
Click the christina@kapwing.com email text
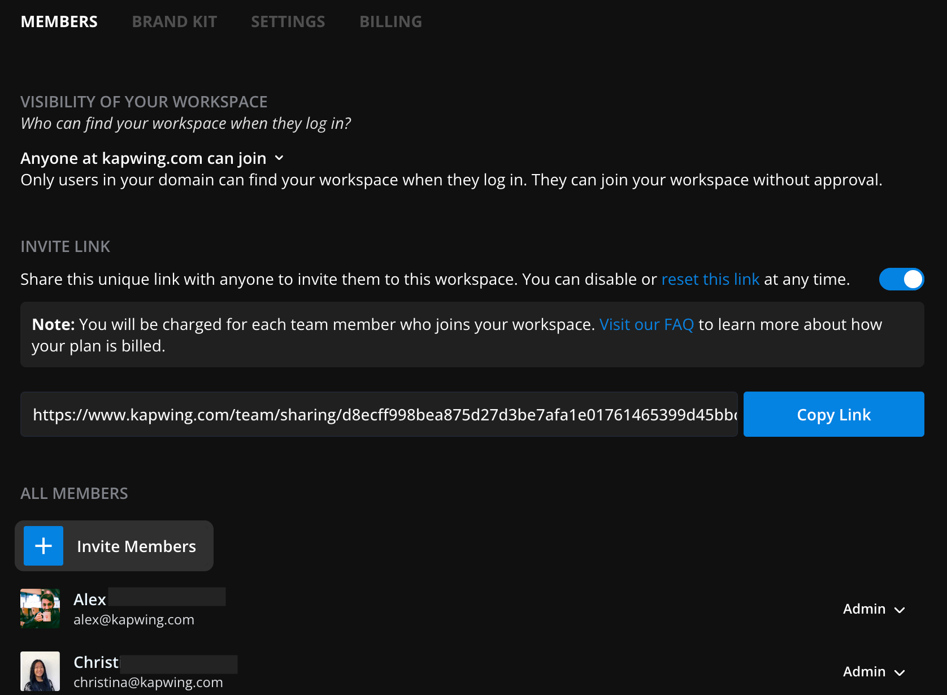(x=148, y=683)
